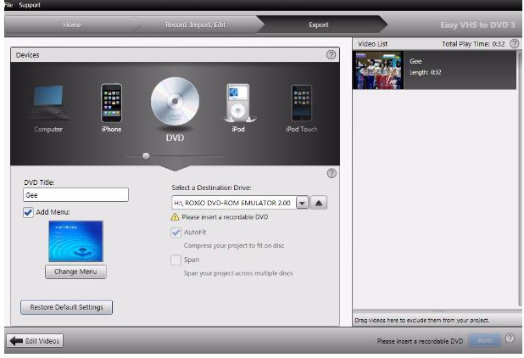Go back with Edit Videos button
This screenshot has height=358, width=524.
pyautogui.click(x=35, y=341)
